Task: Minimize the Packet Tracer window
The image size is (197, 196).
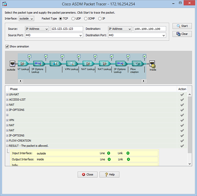Action: click(x=173, y=3)
